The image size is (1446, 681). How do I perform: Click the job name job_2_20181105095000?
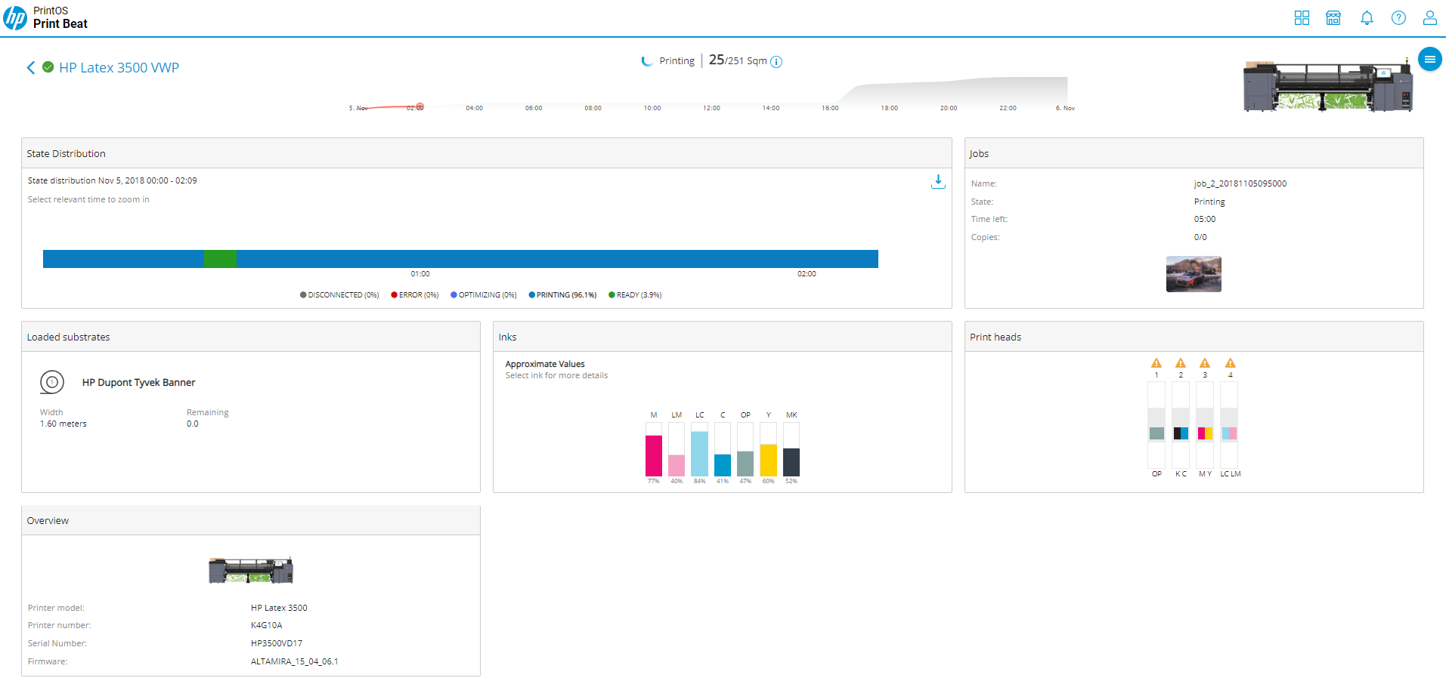coord(1240,183)
